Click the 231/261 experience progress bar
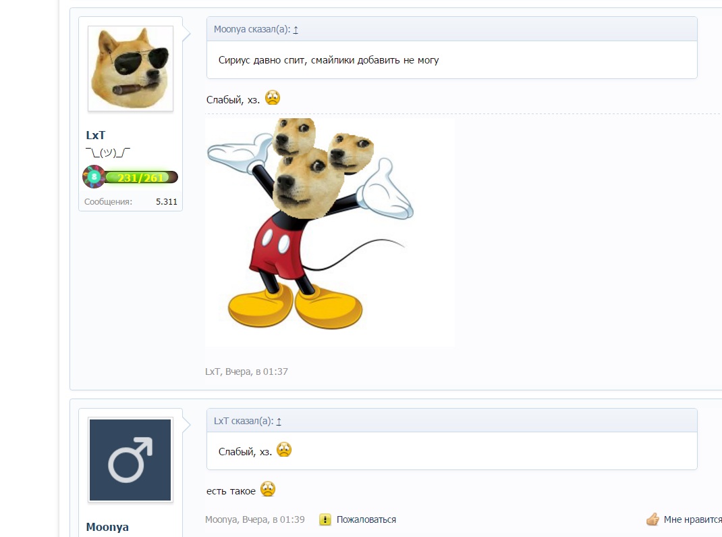722x537 pixels. [x=140, y=178]
